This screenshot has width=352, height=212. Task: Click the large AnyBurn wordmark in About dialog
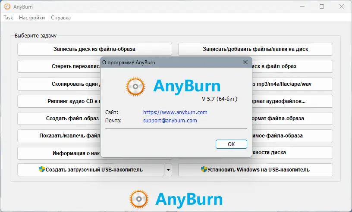pos(187,87)
